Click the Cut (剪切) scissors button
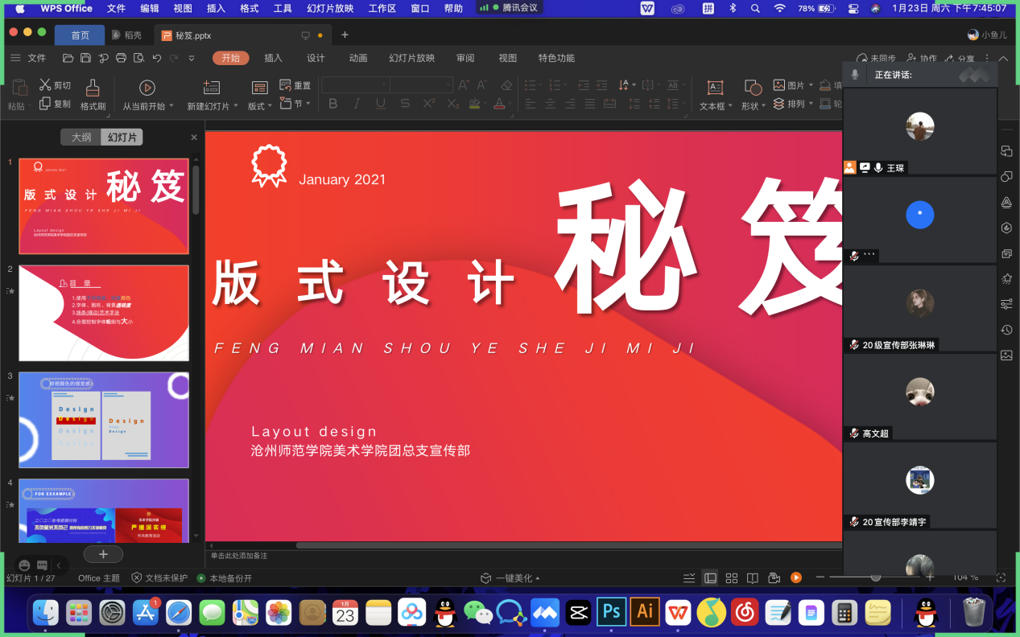The width and height of the screenshot is (1020, 637). click(x=55, y=85)
